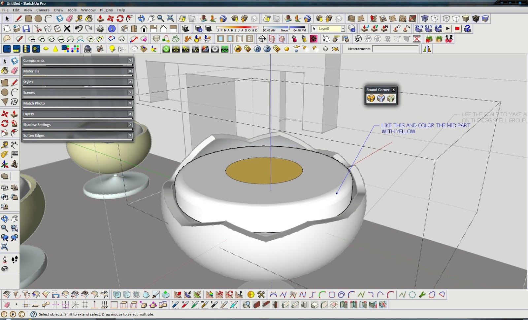Open the Tools menu
The height and width of the screenshot is (320, 528).
72,10
